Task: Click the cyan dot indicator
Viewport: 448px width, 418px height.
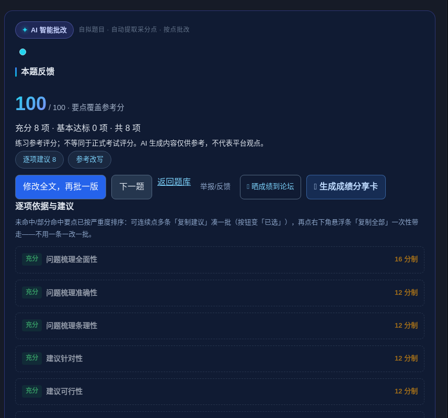Action: [22, 52]
